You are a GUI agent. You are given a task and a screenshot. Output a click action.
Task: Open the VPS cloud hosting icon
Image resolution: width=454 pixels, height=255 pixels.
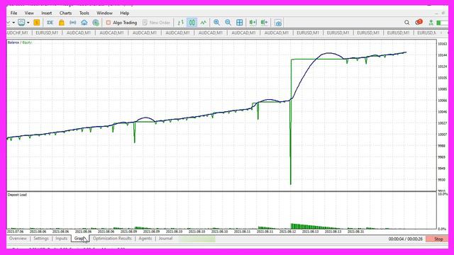(x=84, y=23)
